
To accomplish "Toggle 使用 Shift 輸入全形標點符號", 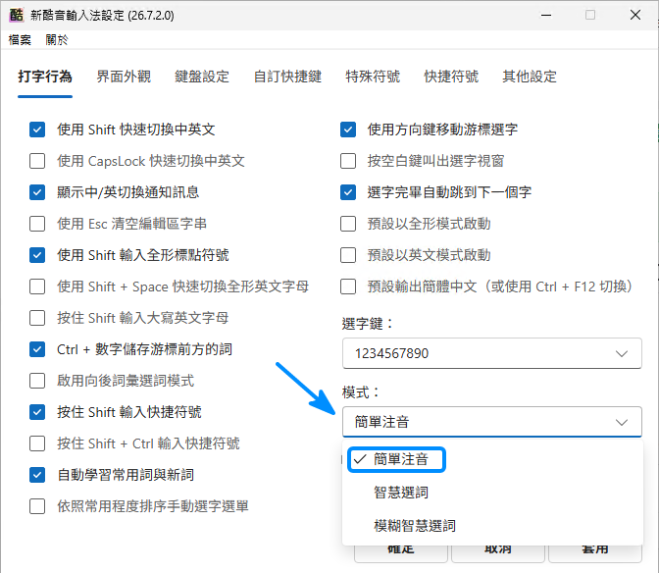I will (x=37, y=255).
